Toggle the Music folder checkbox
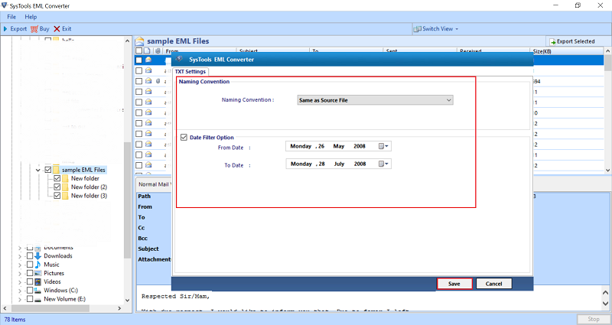Screen dimensions: 612x325 click(30, 265)
